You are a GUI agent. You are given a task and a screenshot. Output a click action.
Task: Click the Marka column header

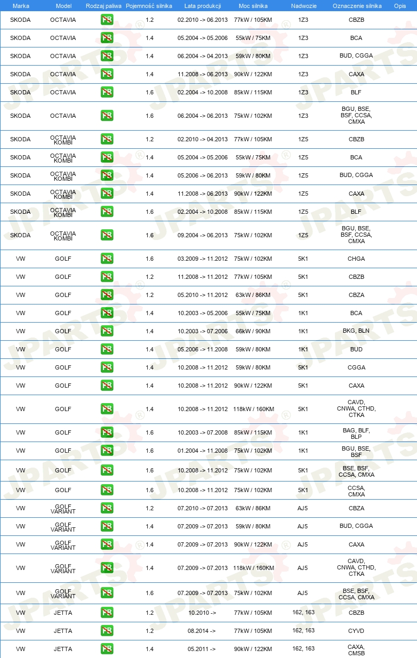tap(20, 6)
